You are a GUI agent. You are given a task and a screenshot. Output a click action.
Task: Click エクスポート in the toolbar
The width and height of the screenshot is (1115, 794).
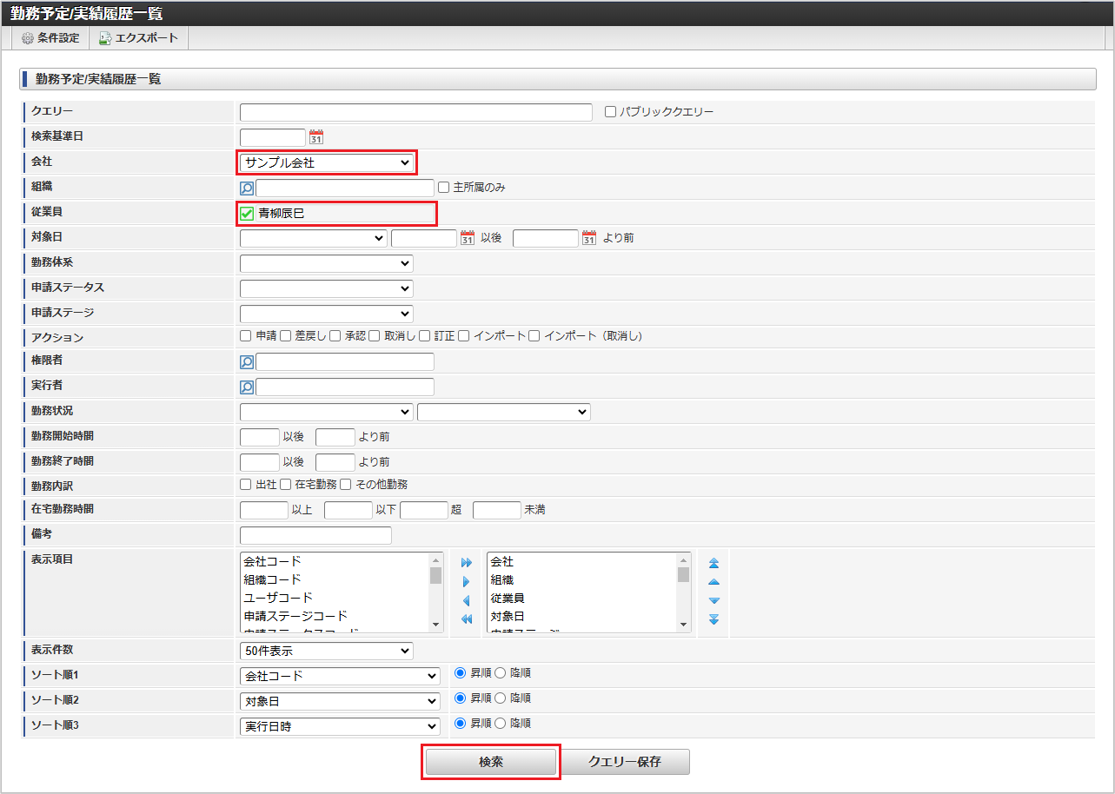tap(138, 38)
